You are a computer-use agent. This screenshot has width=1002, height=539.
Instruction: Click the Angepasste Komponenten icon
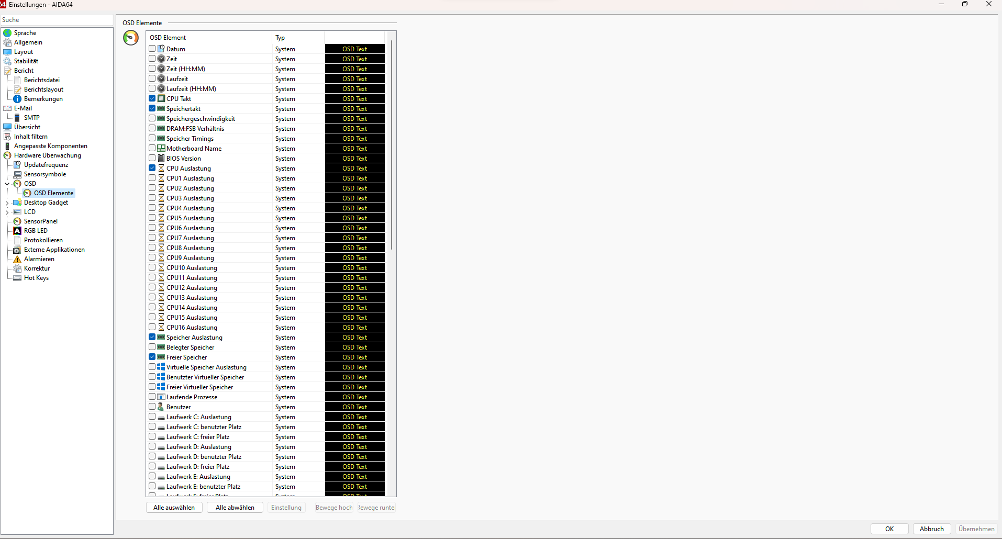click(x=7, y=146)
